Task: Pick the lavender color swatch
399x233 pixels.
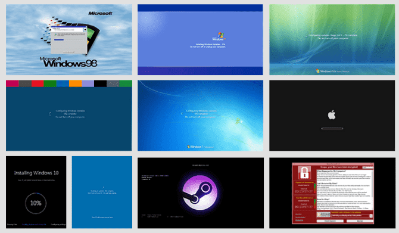Action: point(88,83)
